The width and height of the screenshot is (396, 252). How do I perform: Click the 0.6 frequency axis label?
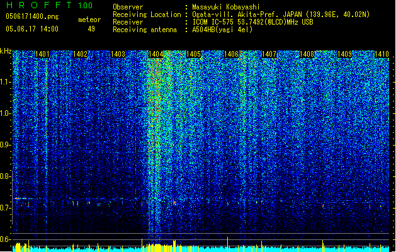click(x=4, y=239)
